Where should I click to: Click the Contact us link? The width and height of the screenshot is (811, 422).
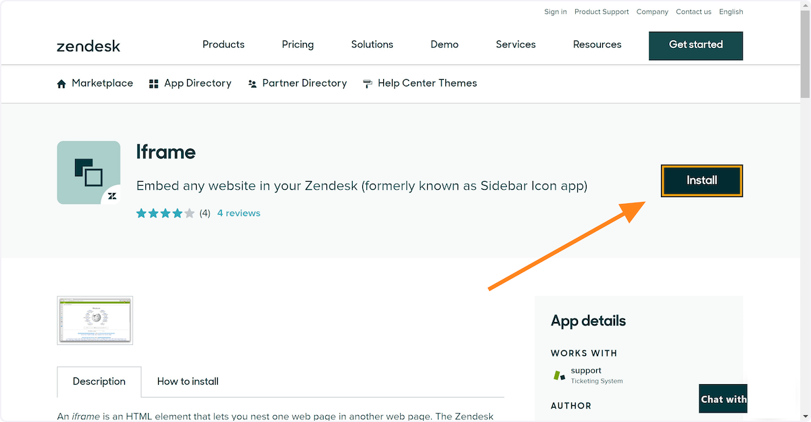click(693, 11)
